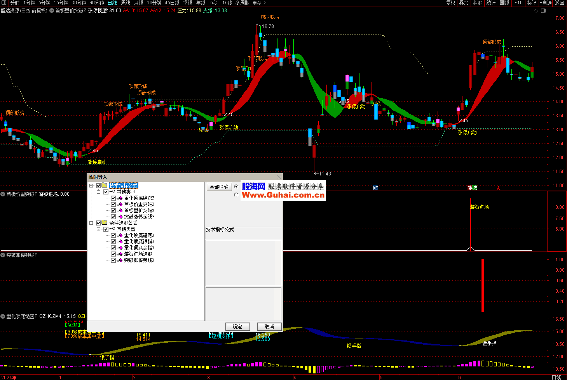Click the pink formula icon of 首板价量突破F
Screen dimensions: 567x380
[120, 204]
